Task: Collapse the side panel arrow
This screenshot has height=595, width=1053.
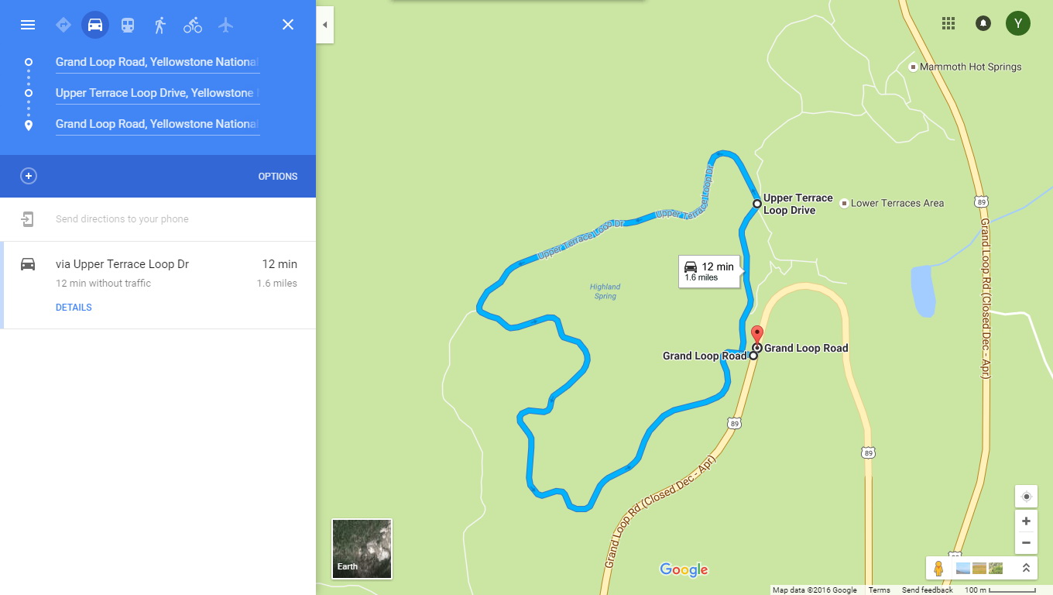Action: [325, 25]
